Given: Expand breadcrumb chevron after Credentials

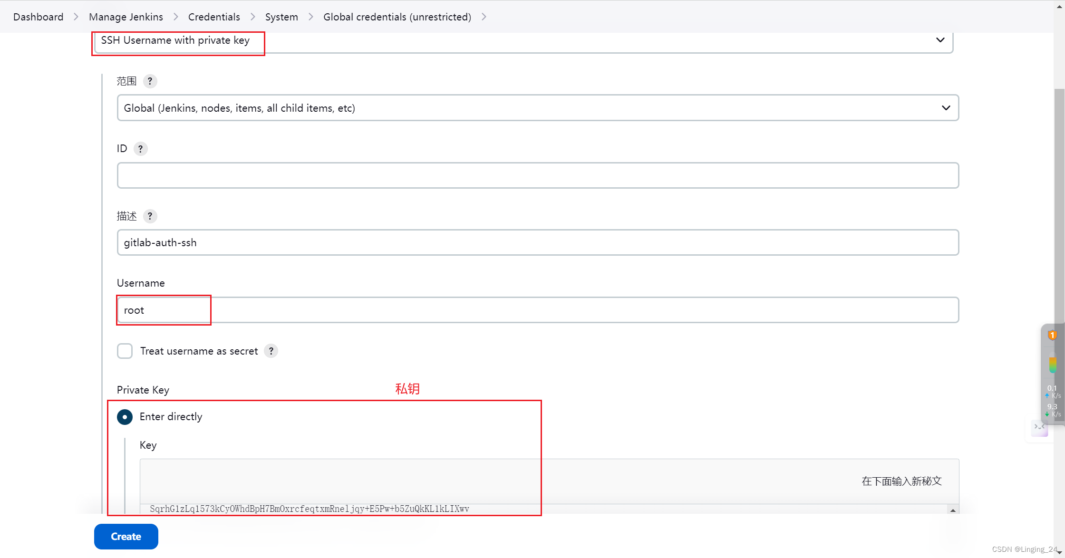Looking at the screenshot, I should click(x=253, y=17).
